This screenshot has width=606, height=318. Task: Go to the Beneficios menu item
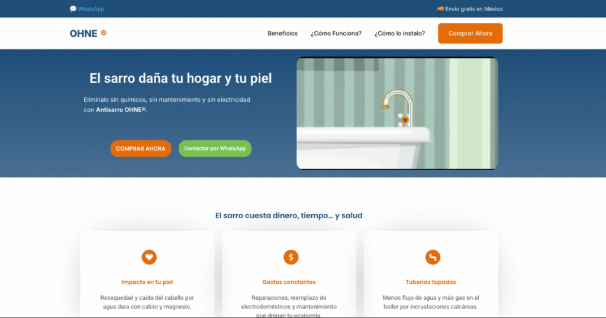point(282,33)
